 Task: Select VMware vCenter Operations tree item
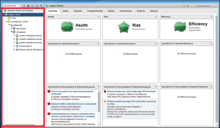(31, 50)
